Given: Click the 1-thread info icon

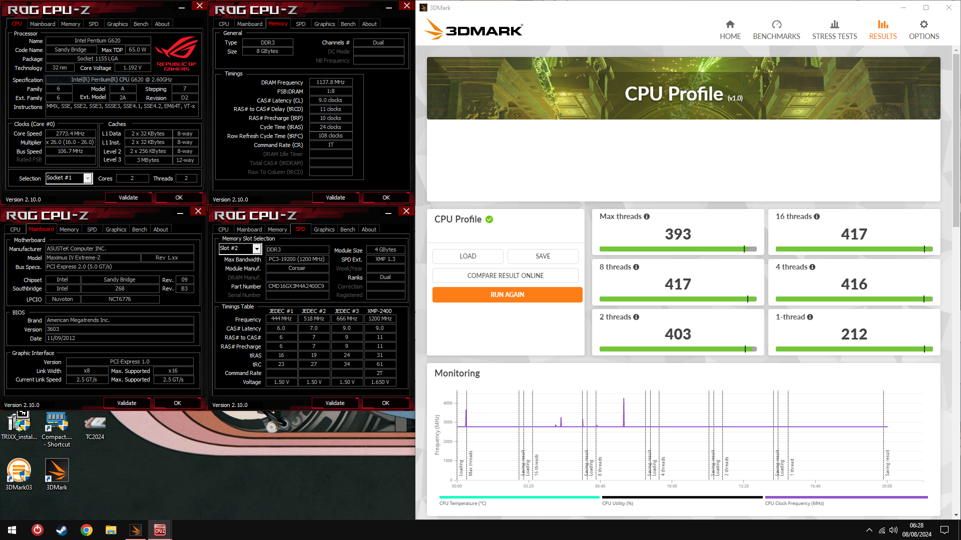Looking at the screenshot, I should pos(810,317).
